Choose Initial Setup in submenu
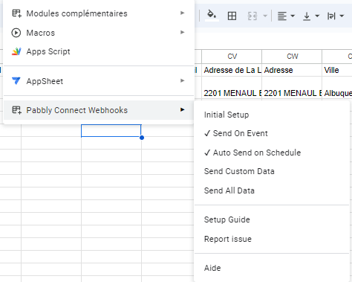The image size is (352, 282). (272, 115)
